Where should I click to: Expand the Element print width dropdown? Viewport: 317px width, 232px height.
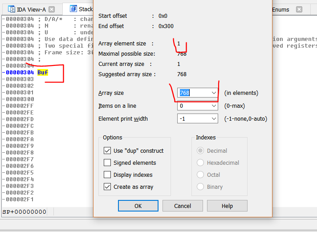214,119
